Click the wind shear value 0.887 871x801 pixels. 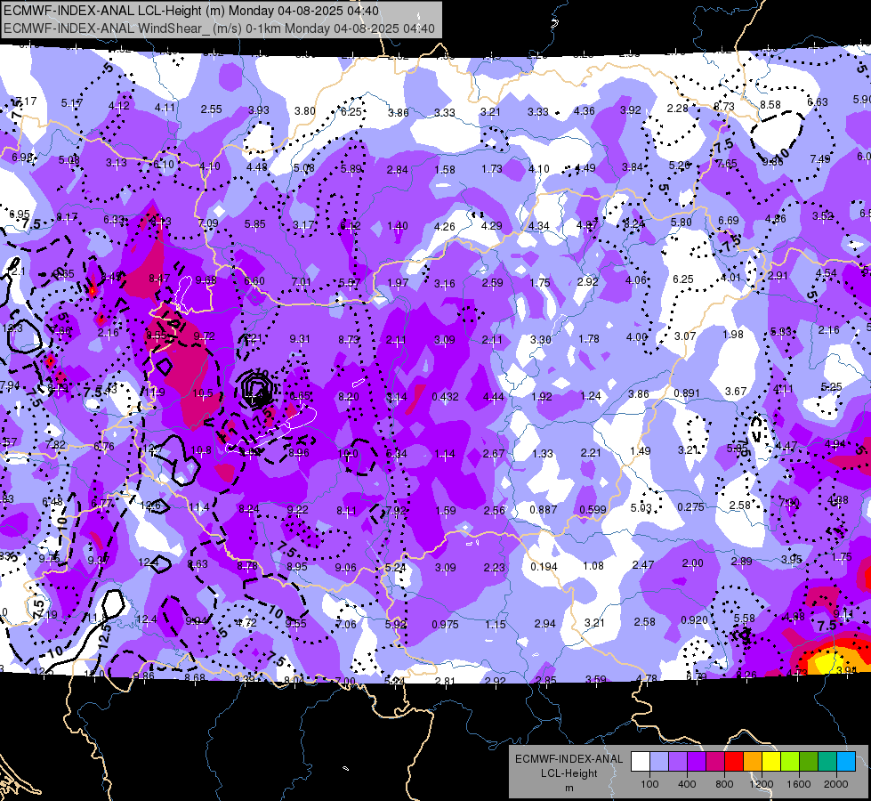pyautogui.click(x=544, y=510)
